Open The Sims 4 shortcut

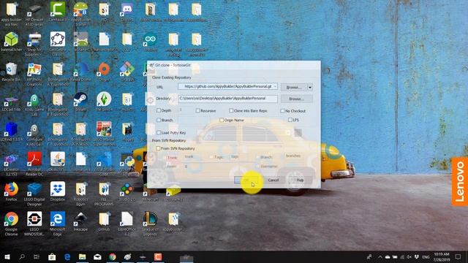(x=104, y=102)
